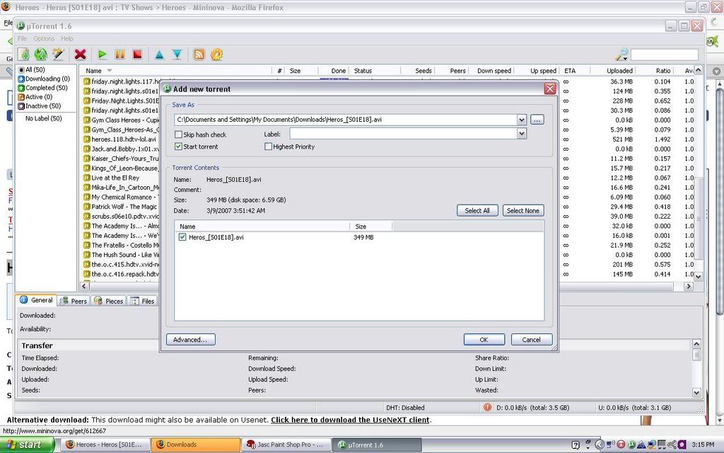This screenshot has height=453, width=724.
Task: Open the Windows Start button
Action: [28, 445]
